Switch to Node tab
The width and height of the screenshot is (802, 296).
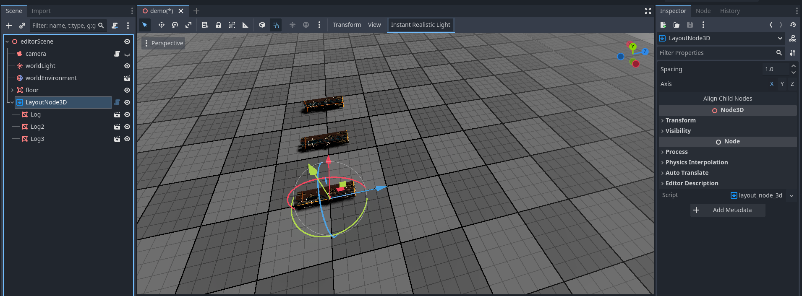pyautogui.click(x=703, y=11)
